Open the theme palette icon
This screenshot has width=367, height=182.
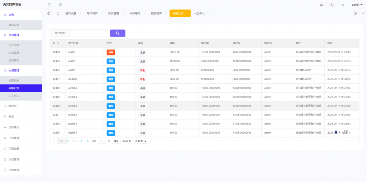[x=321, y=5]
